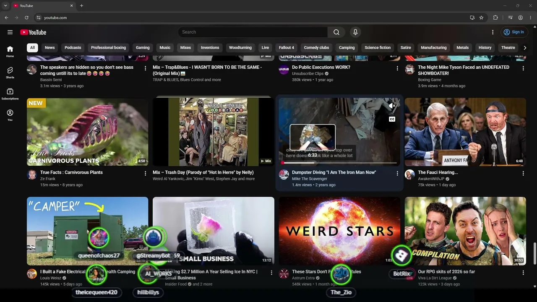Open Do Public Executions WORK title

321,67
